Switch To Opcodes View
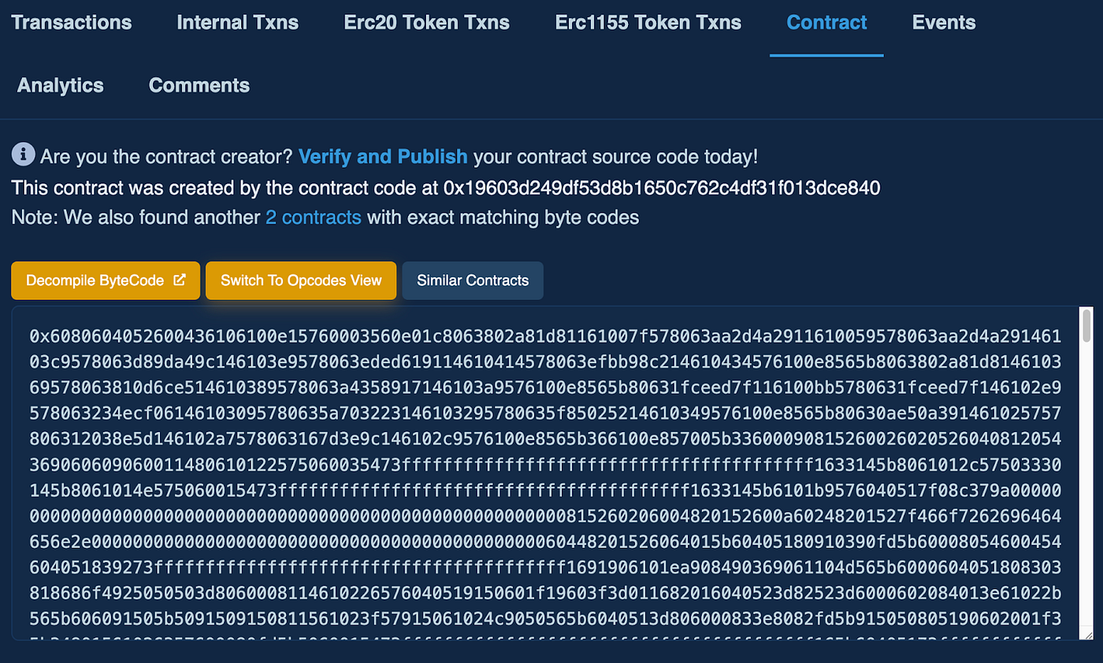The width and height of the screenshot is (1103, 663). (x=301, y=280)
